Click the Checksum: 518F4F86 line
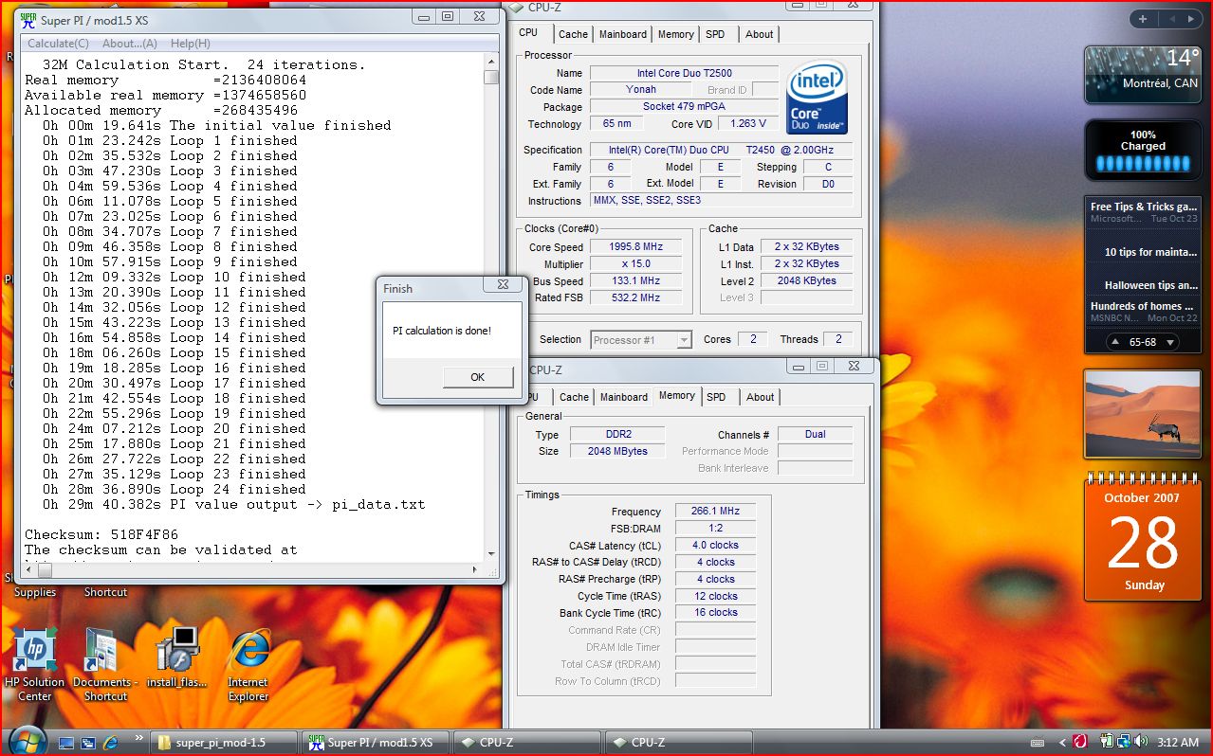1213x756 pixels. [x=101, y=534]
